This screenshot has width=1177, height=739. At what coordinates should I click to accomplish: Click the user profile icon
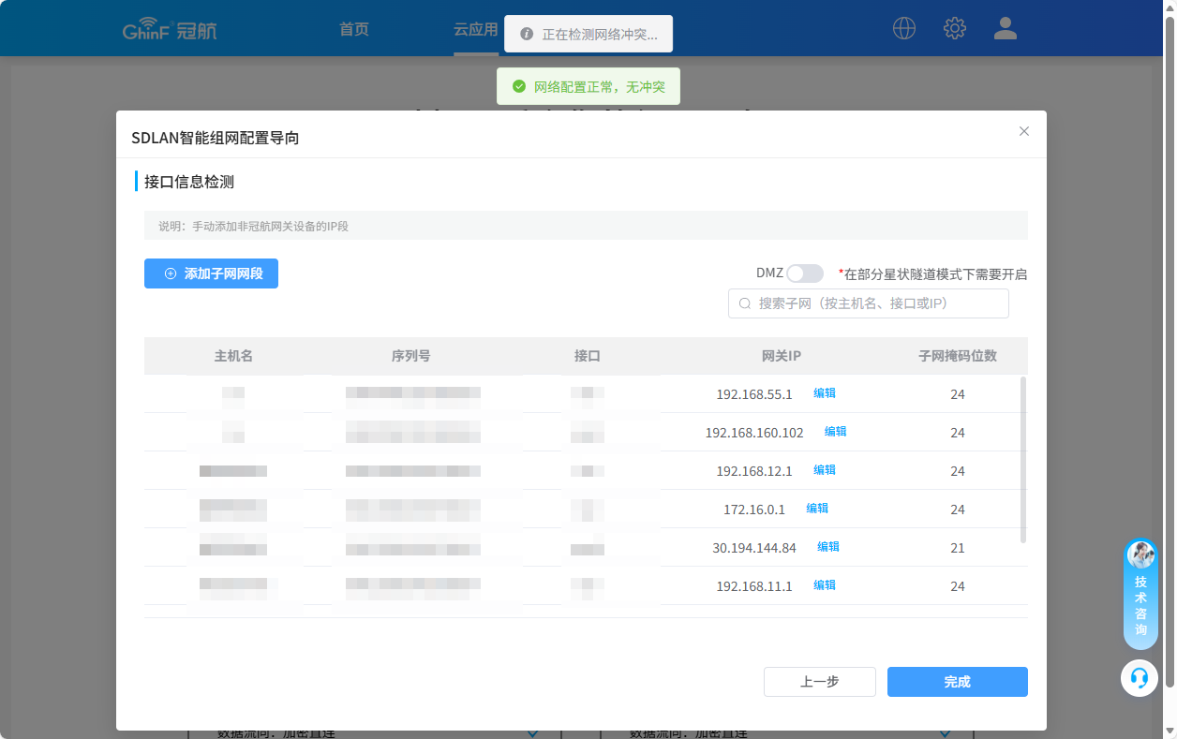1006,28
